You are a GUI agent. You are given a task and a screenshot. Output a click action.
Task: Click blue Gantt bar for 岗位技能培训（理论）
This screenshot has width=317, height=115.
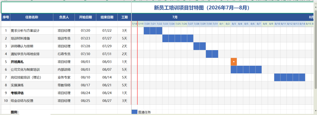pos(290,77)
